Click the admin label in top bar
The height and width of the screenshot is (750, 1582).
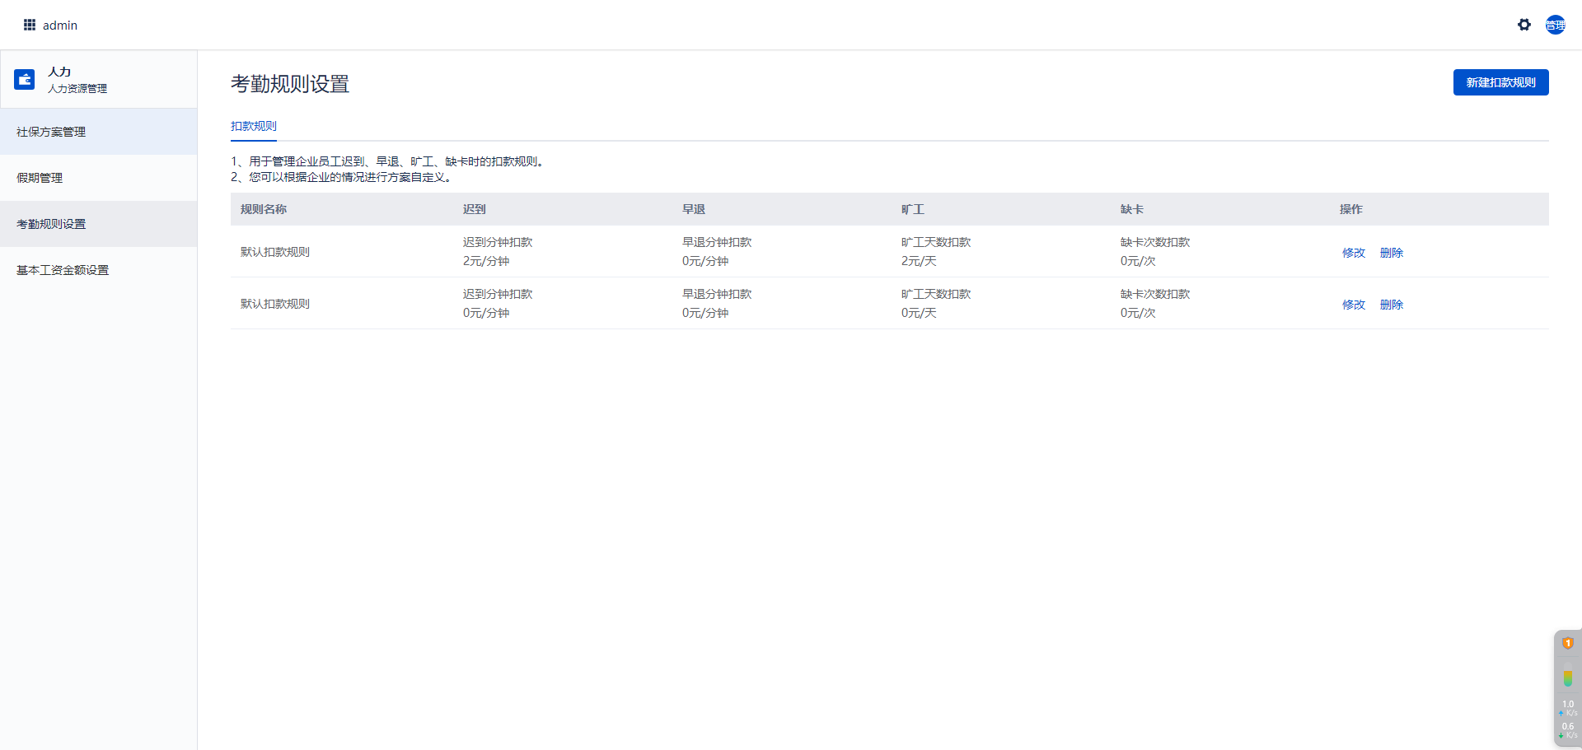(x=60, y=26)
